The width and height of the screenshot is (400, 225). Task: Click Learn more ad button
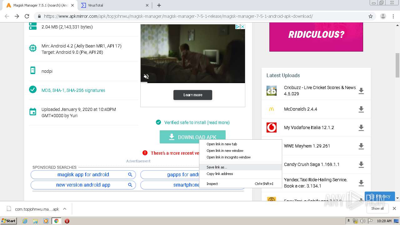click(193, 95)
